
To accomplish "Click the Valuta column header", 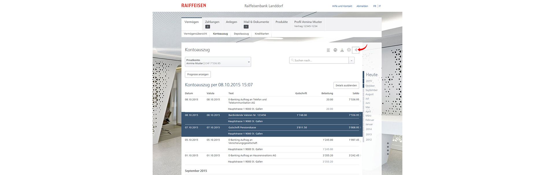I will (210, 93).
